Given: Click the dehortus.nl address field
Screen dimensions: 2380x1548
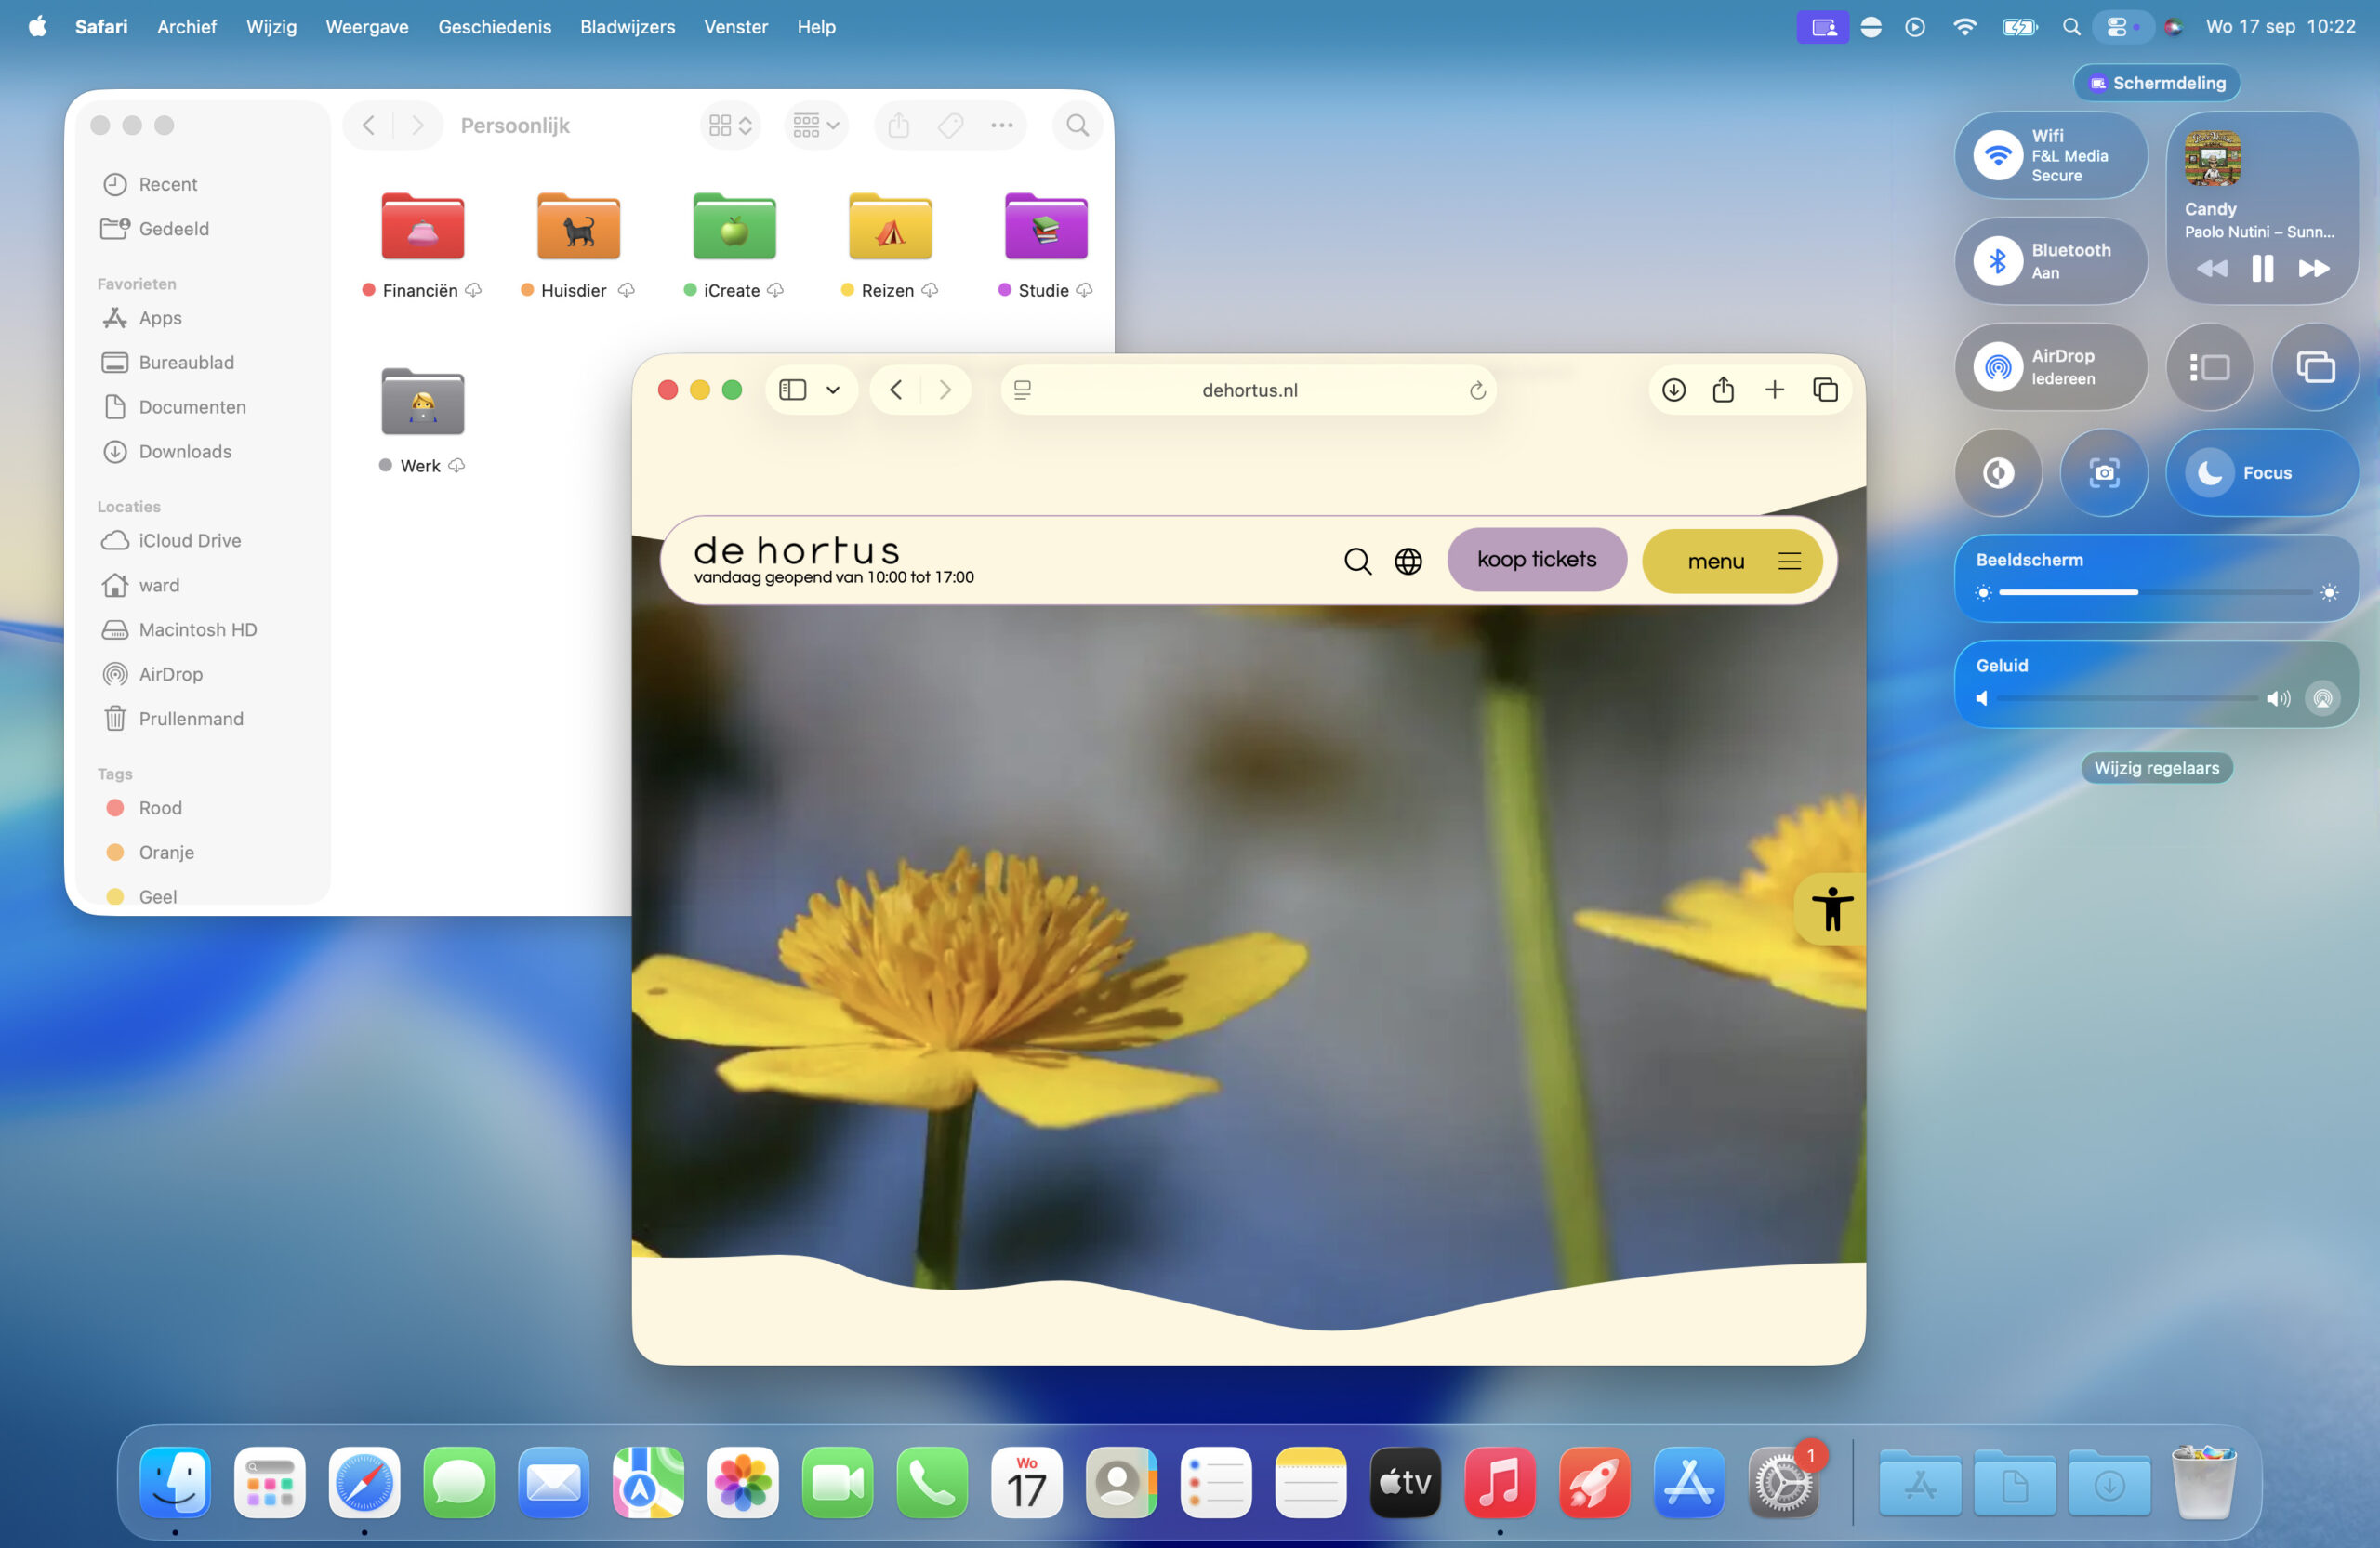Looking at the screenshot, I should [1249, 391].
